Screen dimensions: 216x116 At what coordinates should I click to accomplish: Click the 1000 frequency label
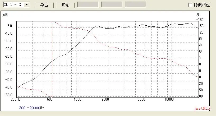tap(77, 100)
